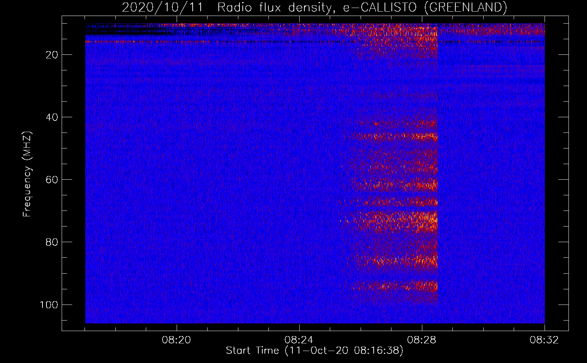Click the 80 MHz frequency tick label
Viewport: 587px width, 363px height.
52,242
